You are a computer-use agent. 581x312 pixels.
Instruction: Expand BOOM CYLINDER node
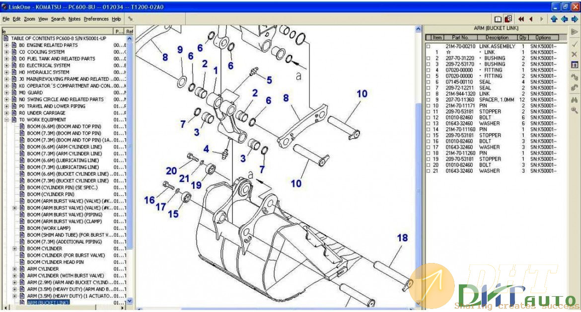(x=14, y=249)
